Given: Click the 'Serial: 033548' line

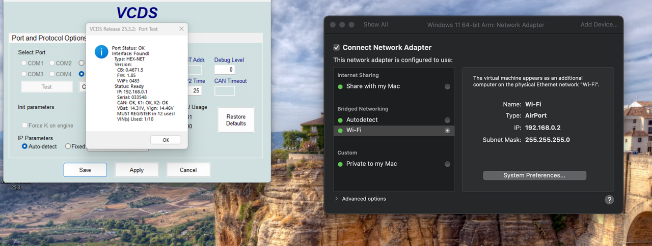Looking at the screenshot, I should pyautogui.click(x=131, y=97).
